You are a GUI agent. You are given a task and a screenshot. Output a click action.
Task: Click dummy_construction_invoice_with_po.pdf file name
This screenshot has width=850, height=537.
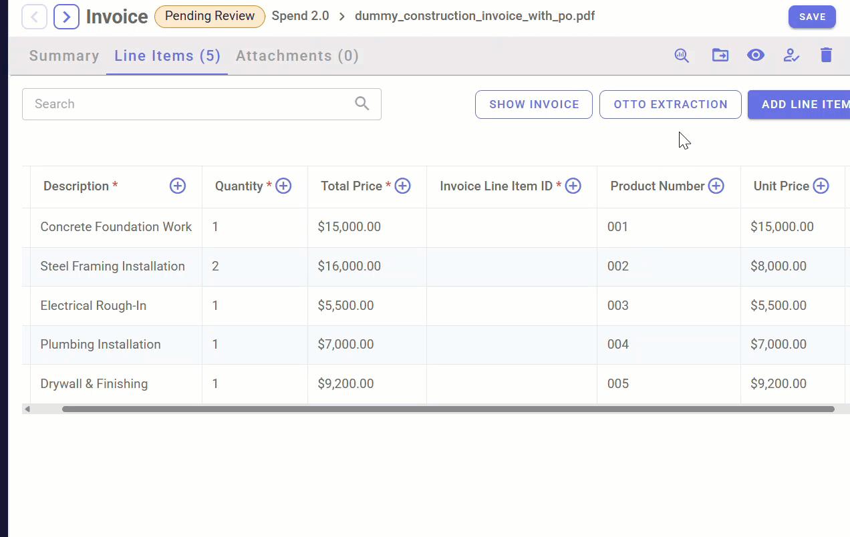coord(474,16)
